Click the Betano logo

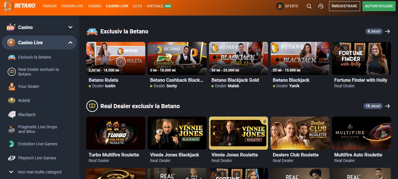point(20,6)
